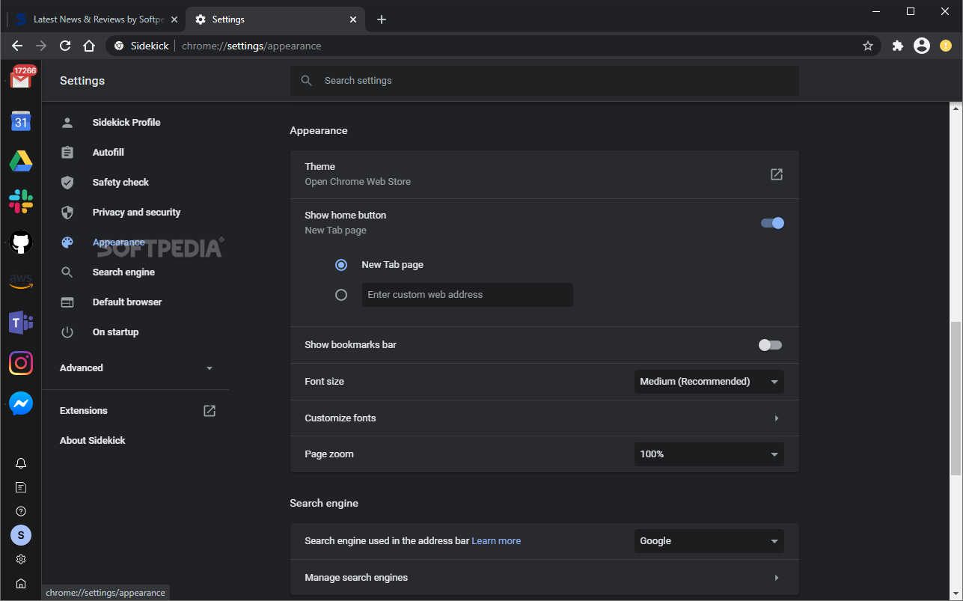Select the New Tab page radio button
The height and width of the screenshot is (601, 963).
click(341, 265)
